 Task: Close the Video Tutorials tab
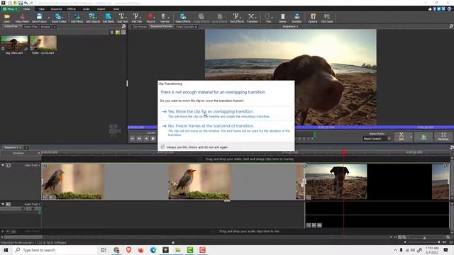196,27
